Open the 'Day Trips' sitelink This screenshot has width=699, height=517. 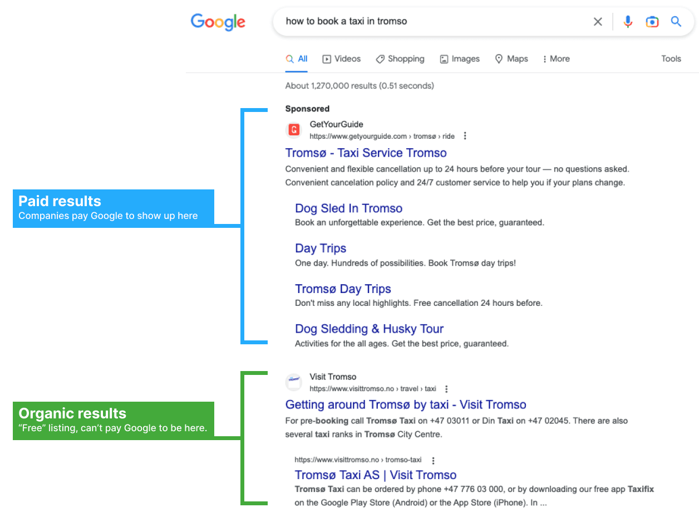coord(321,248)
